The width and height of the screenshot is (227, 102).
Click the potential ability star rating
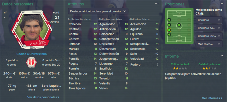(209, 68)
